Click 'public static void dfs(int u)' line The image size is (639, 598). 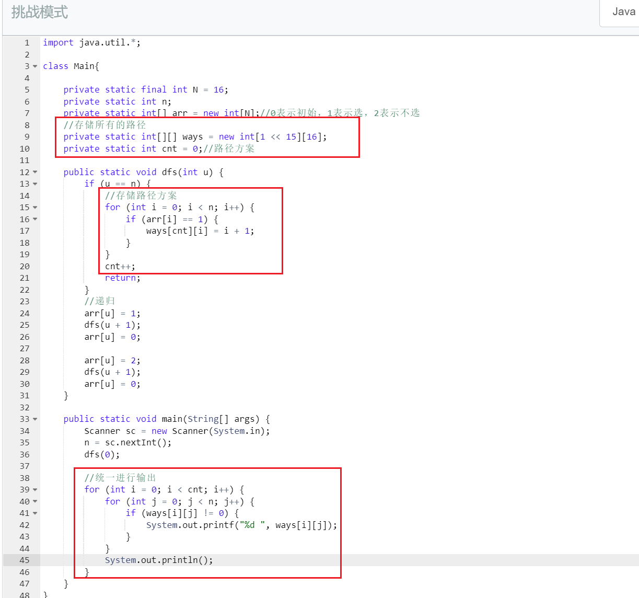point(143,172)
